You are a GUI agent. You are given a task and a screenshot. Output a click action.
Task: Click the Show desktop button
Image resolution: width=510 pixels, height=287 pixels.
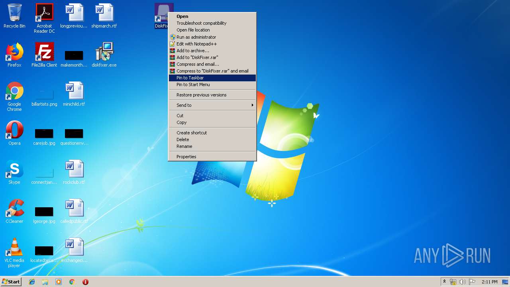(x=505, y=282)
